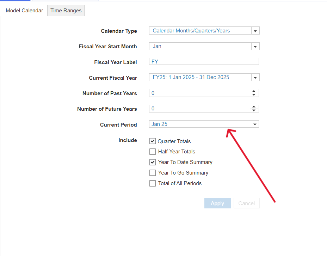Increase Number of Future Years with up arrow
The height and width of the screenshot is (256, 327).
pyautogui.click(x=254, y=107)
